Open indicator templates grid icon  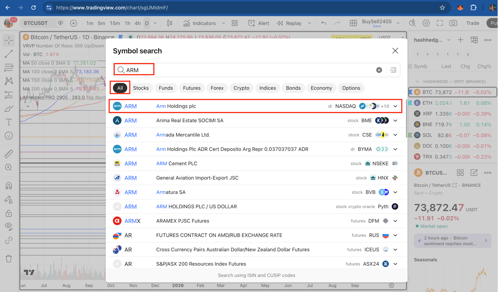point(235,23)
